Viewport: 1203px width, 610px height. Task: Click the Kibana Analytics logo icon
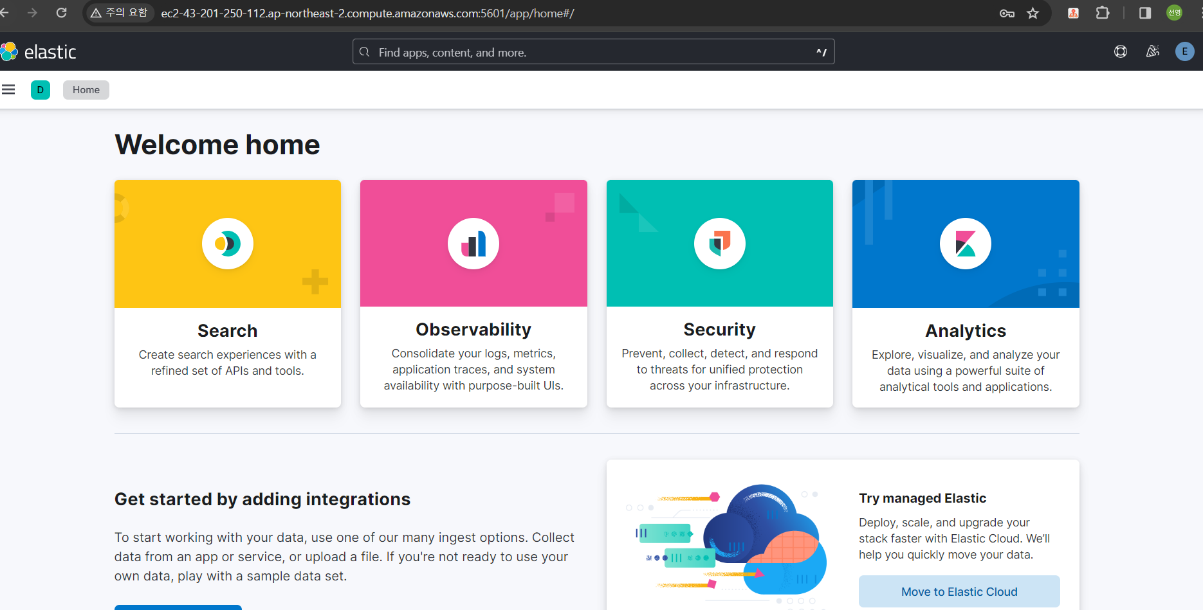coord(966,244)
